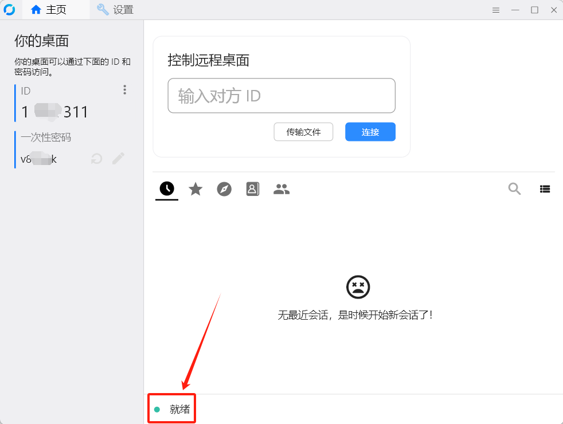Image resolution: width=563 pixels, height=424 pixels.
Task: Open the ID options three-dot menu
Action: click(x=124, y=90)
